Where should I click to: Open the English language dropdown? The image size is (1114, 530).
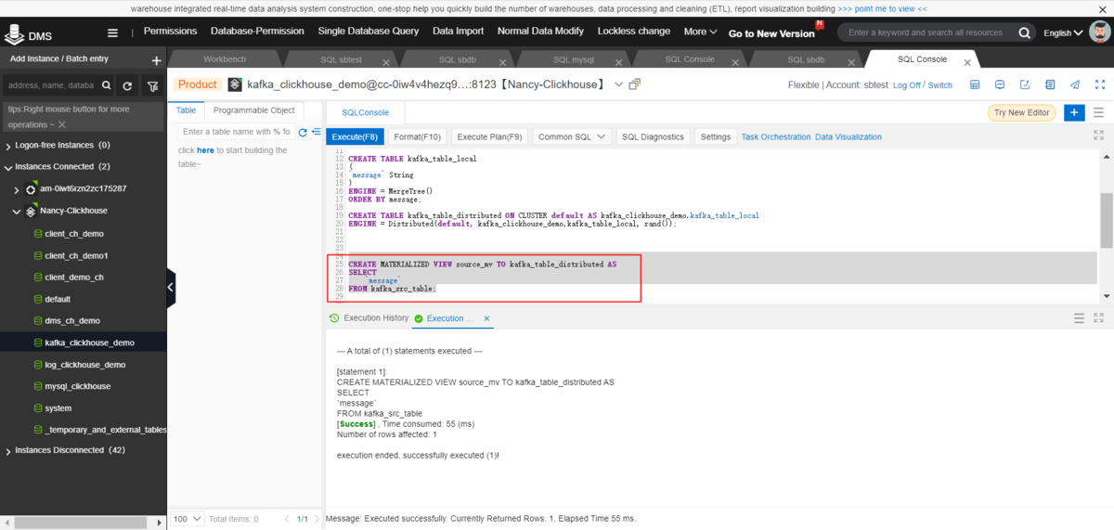click(x=1063, y=32)
